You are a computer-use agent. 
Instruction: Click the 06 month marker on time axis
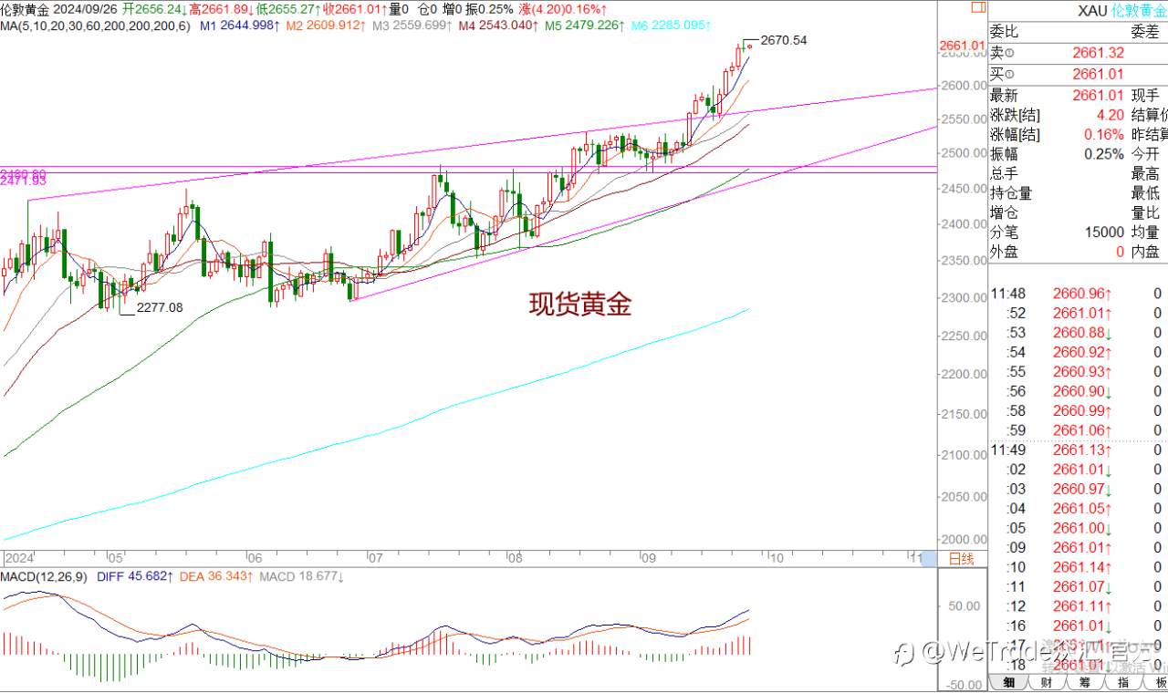click(255, 558)
